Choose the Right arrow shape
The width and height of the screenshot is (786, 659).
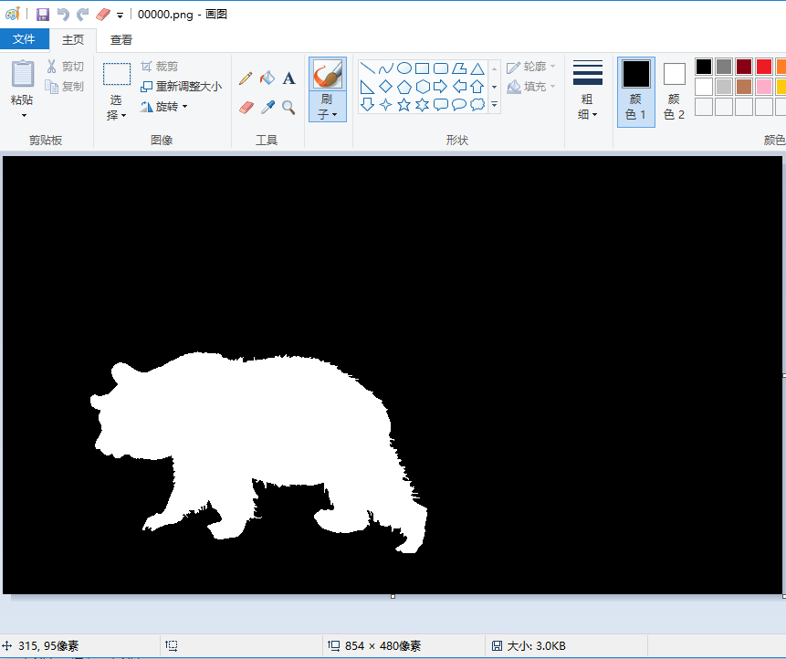441,87
